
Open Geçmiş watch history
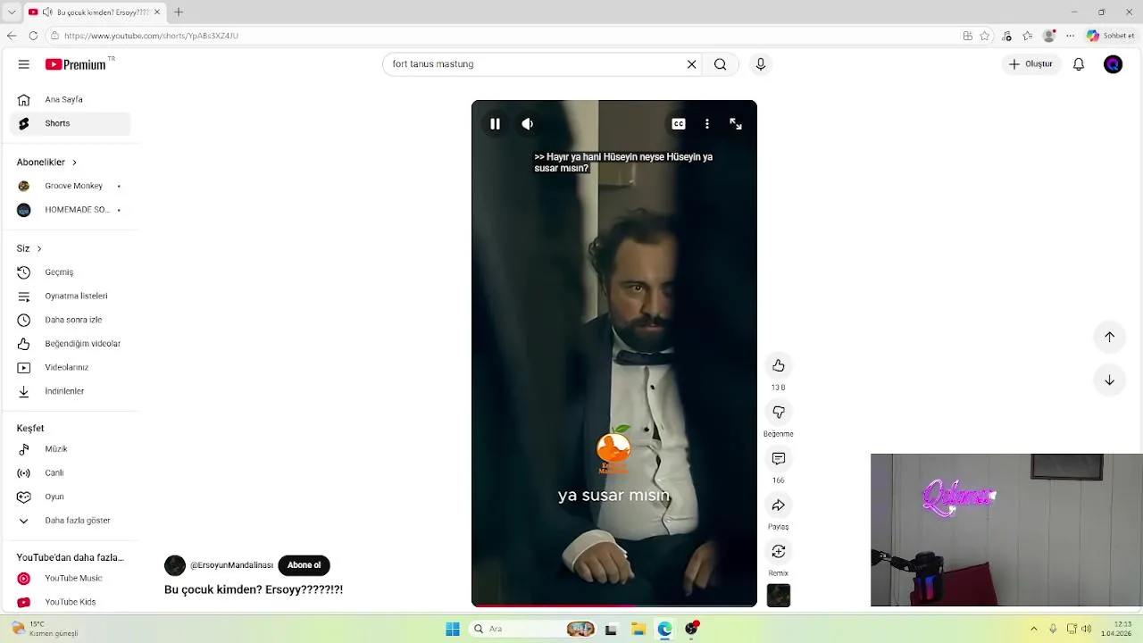coord(70,272)
